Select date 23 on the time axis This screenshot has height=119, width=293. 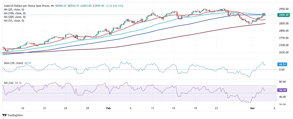point(216,108)
